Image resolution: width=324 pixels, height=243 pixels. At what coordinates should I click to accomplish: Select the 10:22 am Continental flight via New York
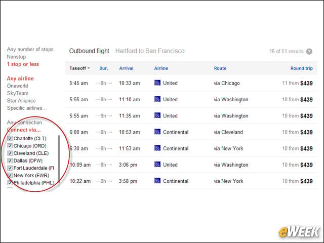click(x=191, y=181)
